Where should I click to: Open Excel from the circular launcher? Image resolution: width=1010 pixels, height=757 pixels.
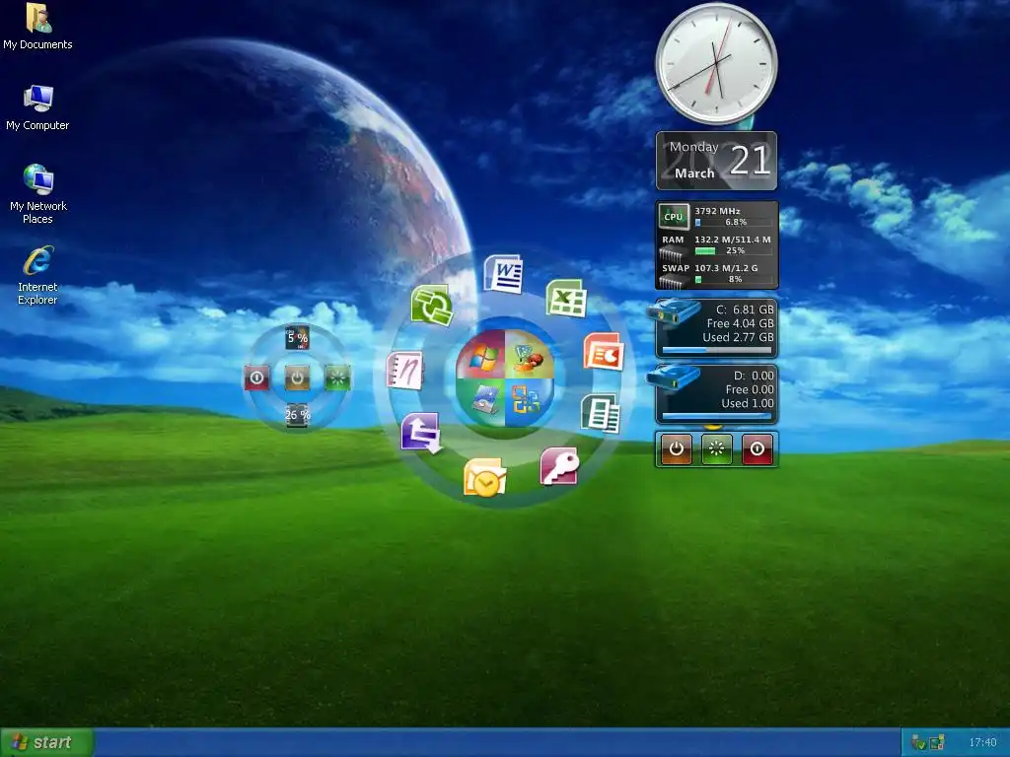point(566,298)
